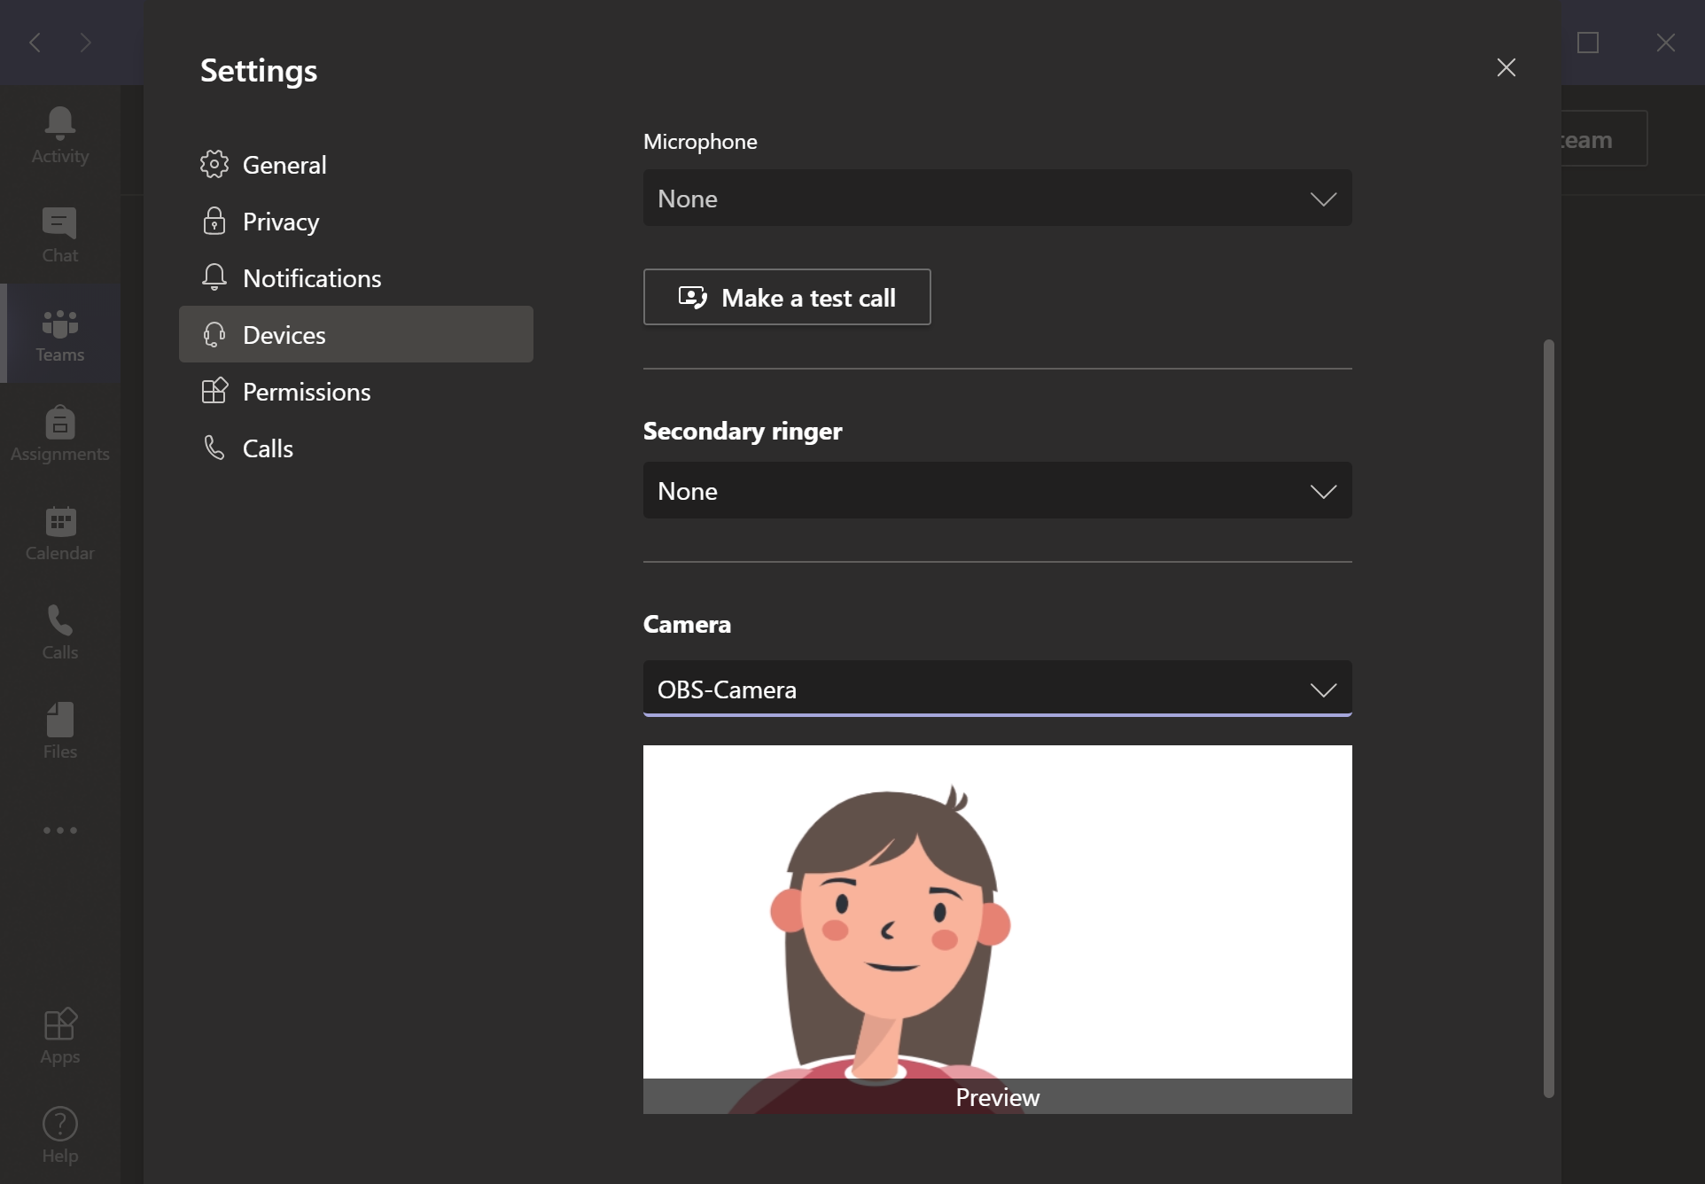Open the Permissions settings tab
Viewport: 1705px width, 1184px height.
(306, 392)
